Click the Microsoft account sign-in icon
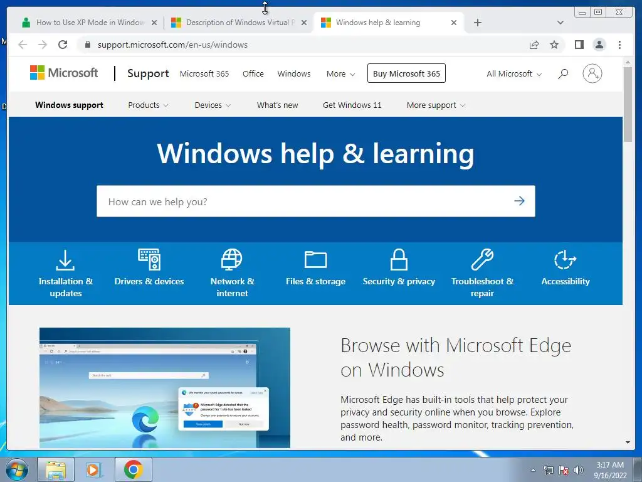 click(592, 73)
